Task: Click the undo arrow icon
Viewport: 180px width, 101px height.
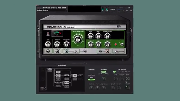Action: coord(127,11)
